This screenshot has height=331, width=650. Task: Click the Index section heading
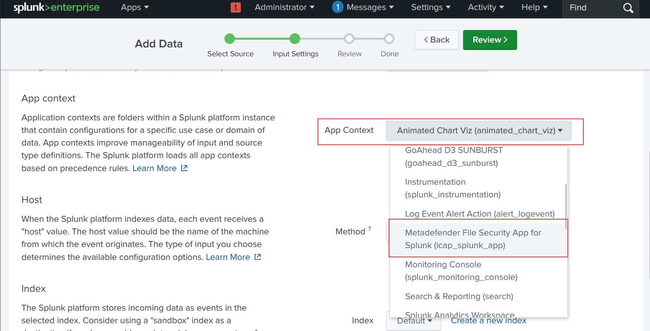pos(34,289)
